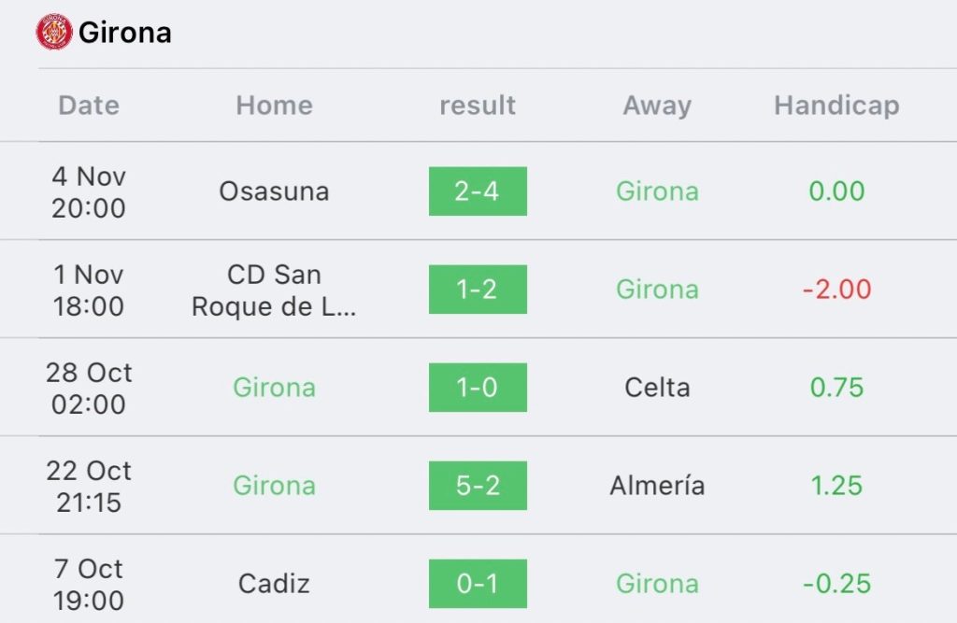957x623 pixels.
Task: Select the Date column header
Action: [x=89, y=105]
